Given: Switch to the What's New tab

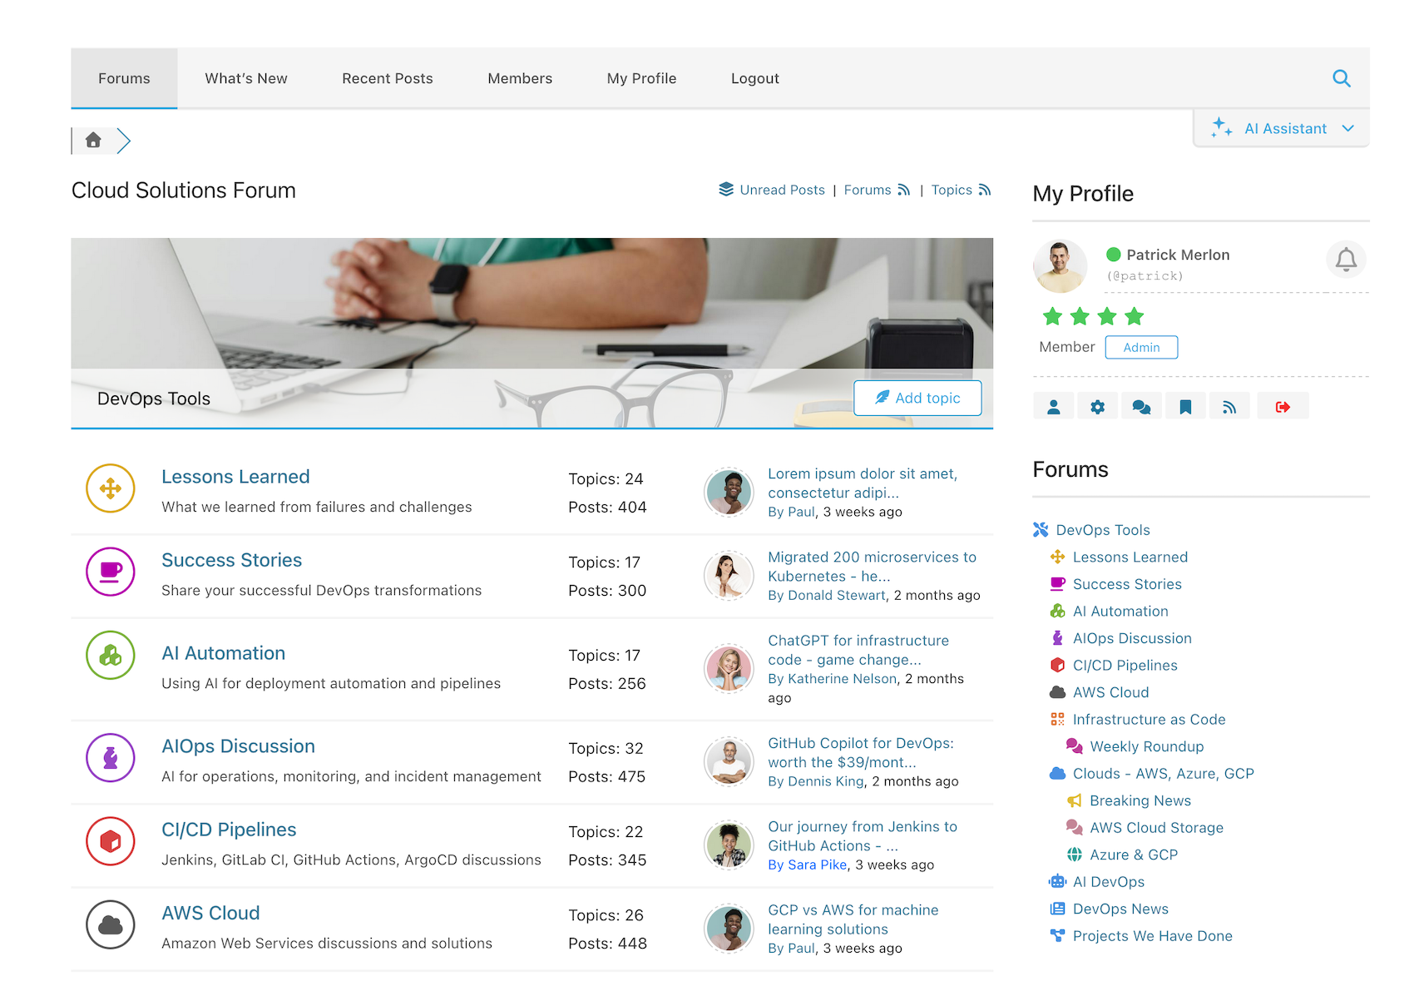Looking at the screenshot, I should pos(246,78).
